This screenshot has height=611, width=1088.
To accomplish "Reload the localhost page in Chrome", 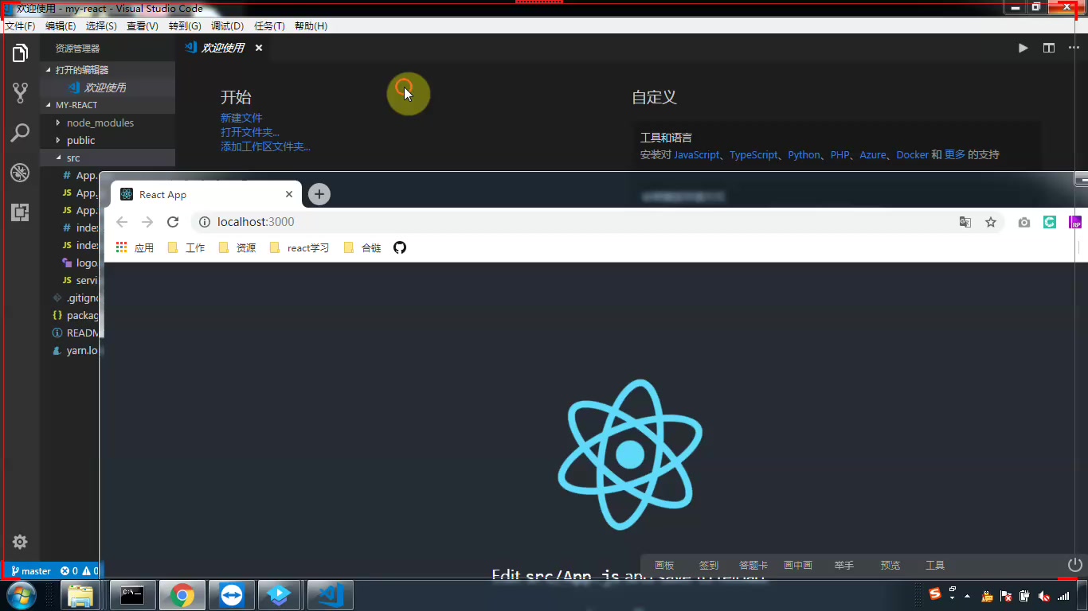I will [x=173, y=222].
